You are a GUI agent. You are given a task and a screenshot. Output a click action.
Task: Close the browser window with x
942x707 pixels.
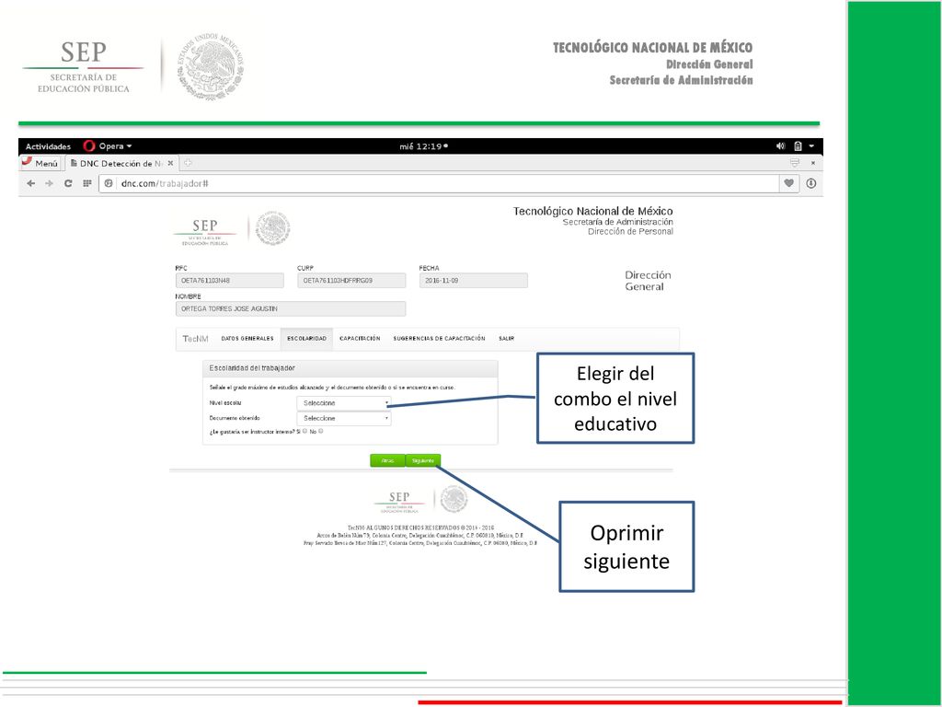click(813, 163)
